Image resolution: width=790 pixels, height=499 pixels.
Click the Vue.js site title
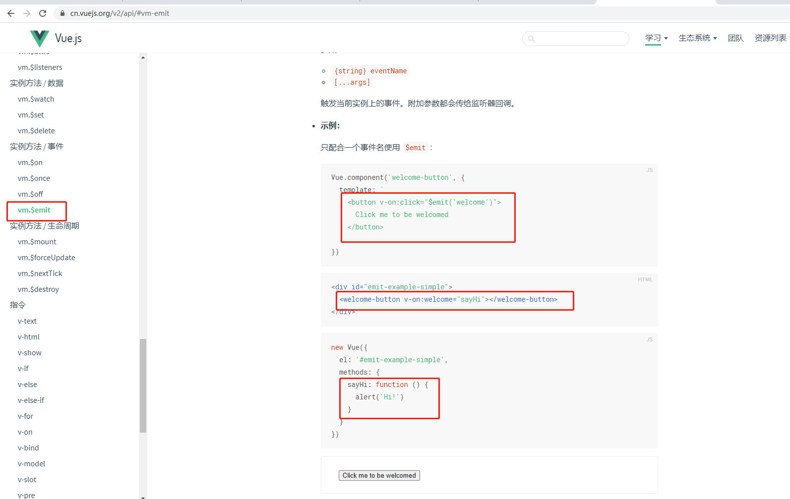click(x=68, y=38)
